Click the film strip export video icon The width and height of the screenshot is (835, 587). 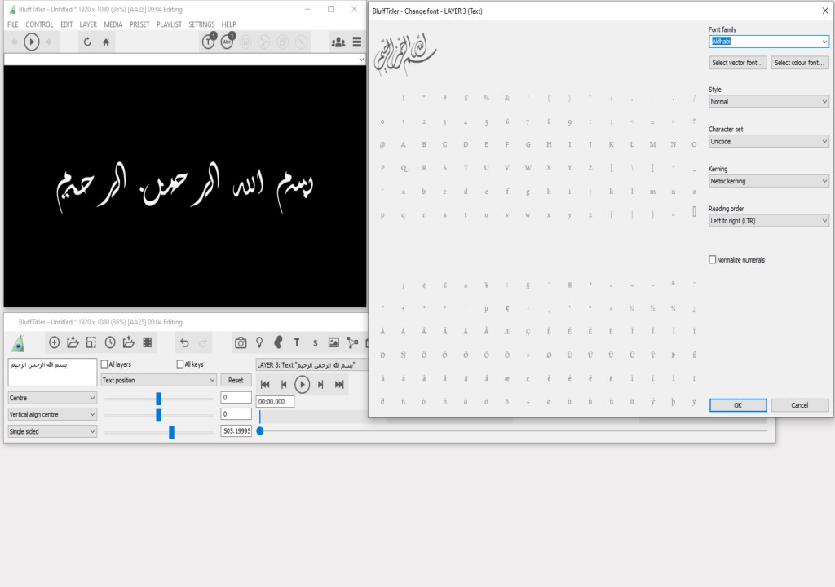pos(148,342)
